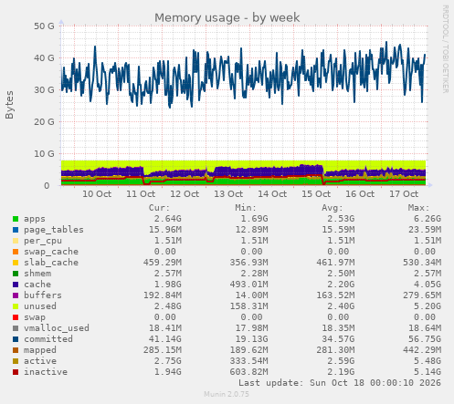This screenshot has width=454, height=404.
Task: Click the vmalloc_used average value 18.35M
Action: pos(338,328)
